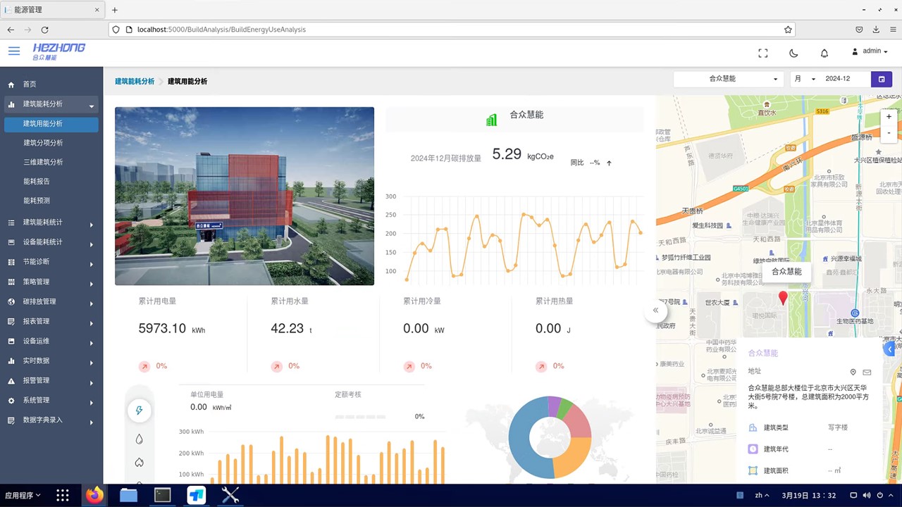The height and width of the screenshot is (507, 902).
Task: Click the 系统管理 gear icon
Action: point(11,401)
